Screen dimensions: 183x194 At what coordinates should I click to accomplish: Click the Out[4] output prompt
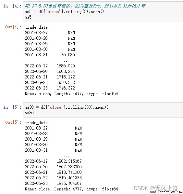(x=13, y=27)
